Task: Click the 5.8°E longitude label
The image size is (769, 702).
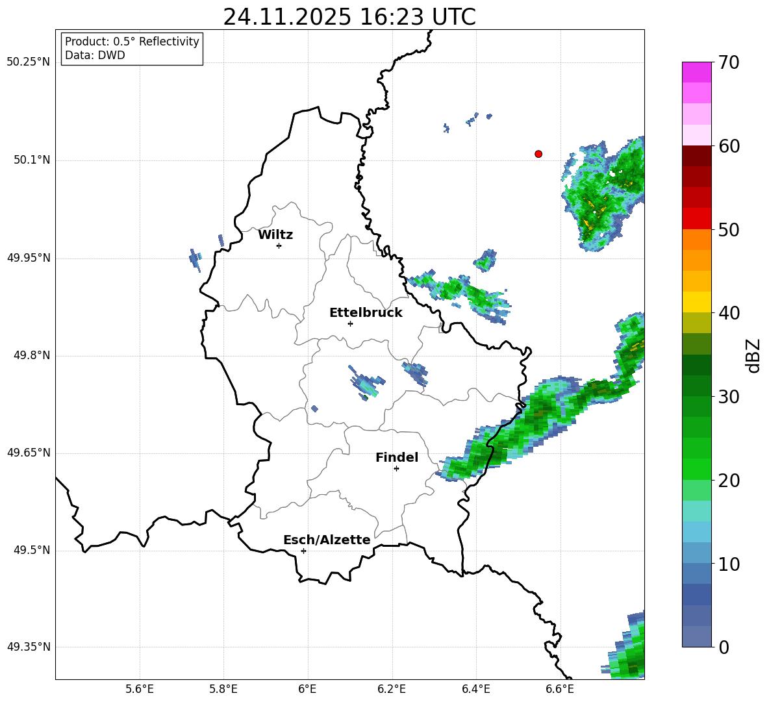Action: [223, 689]
